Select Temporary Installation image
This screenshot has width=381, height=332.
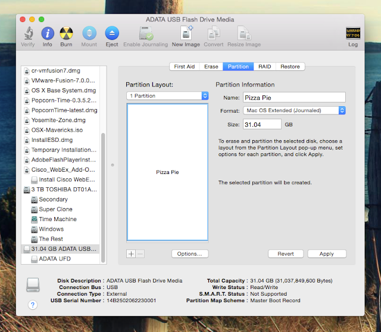pyautogui.click(x=60, y=150)
